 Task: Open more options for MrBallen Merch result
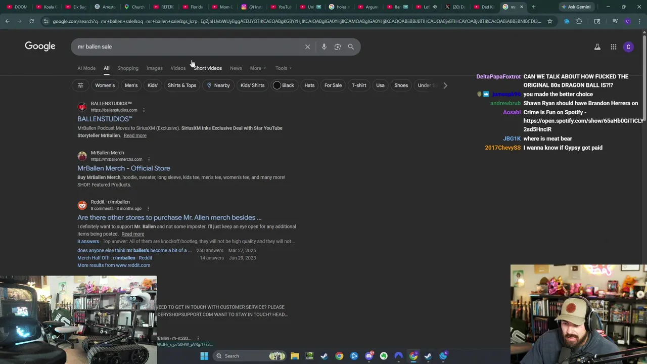pos(149,159)
